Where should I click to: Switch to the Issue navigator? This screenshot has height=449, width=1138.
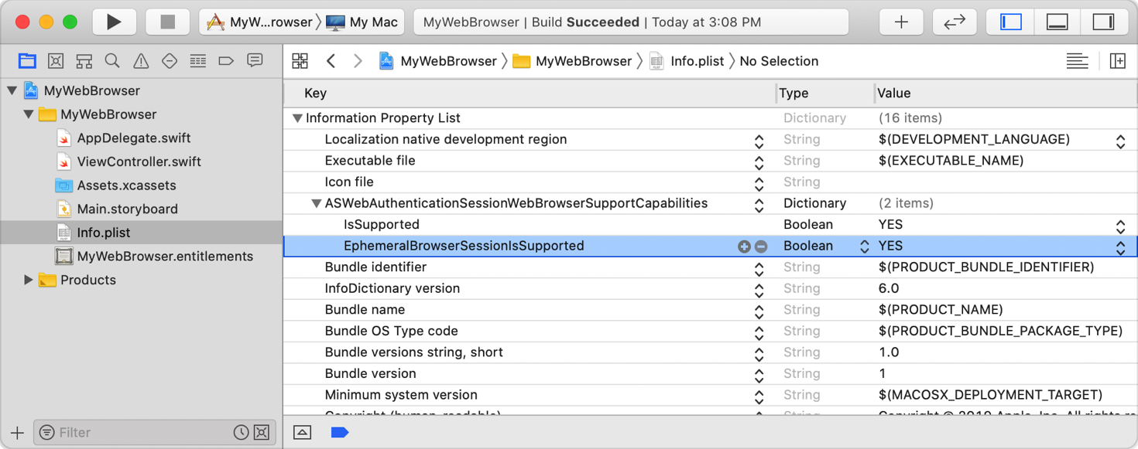click(140, 60)
